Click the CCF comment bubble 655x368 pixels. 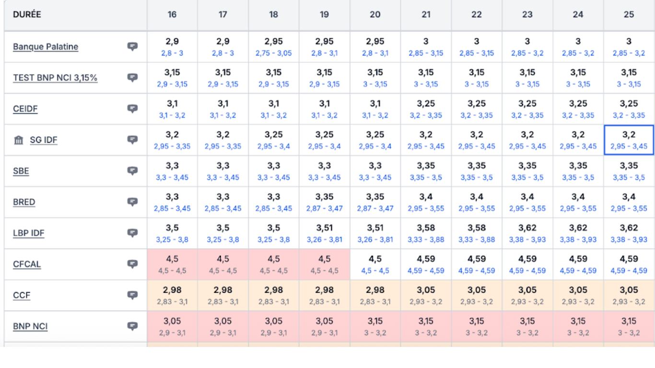point(132,295)
